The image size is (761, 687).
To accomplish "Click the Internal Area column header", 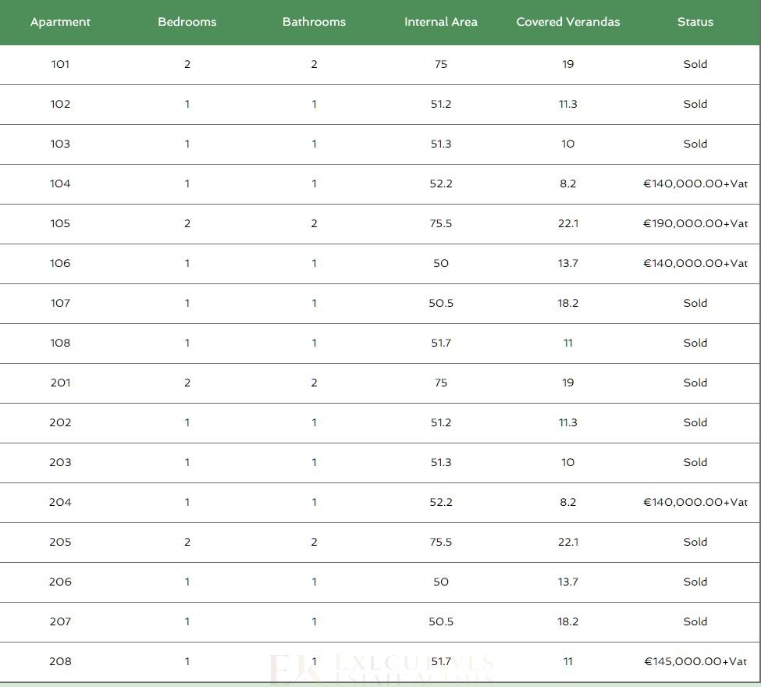I will (441, 22).
